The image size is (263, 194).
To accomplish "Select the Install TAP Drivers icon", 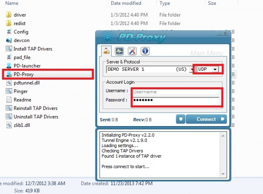I will click(x=9, y=49).
